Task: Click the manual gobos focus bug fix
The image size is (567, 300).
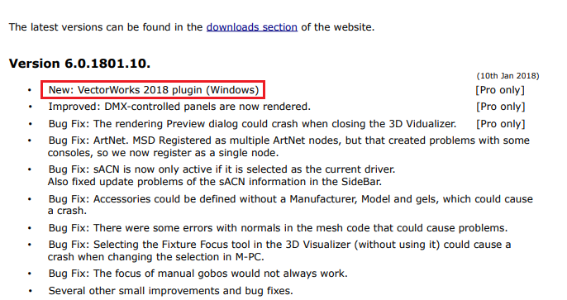Action: pyautogui.click(x=198, y=274)
